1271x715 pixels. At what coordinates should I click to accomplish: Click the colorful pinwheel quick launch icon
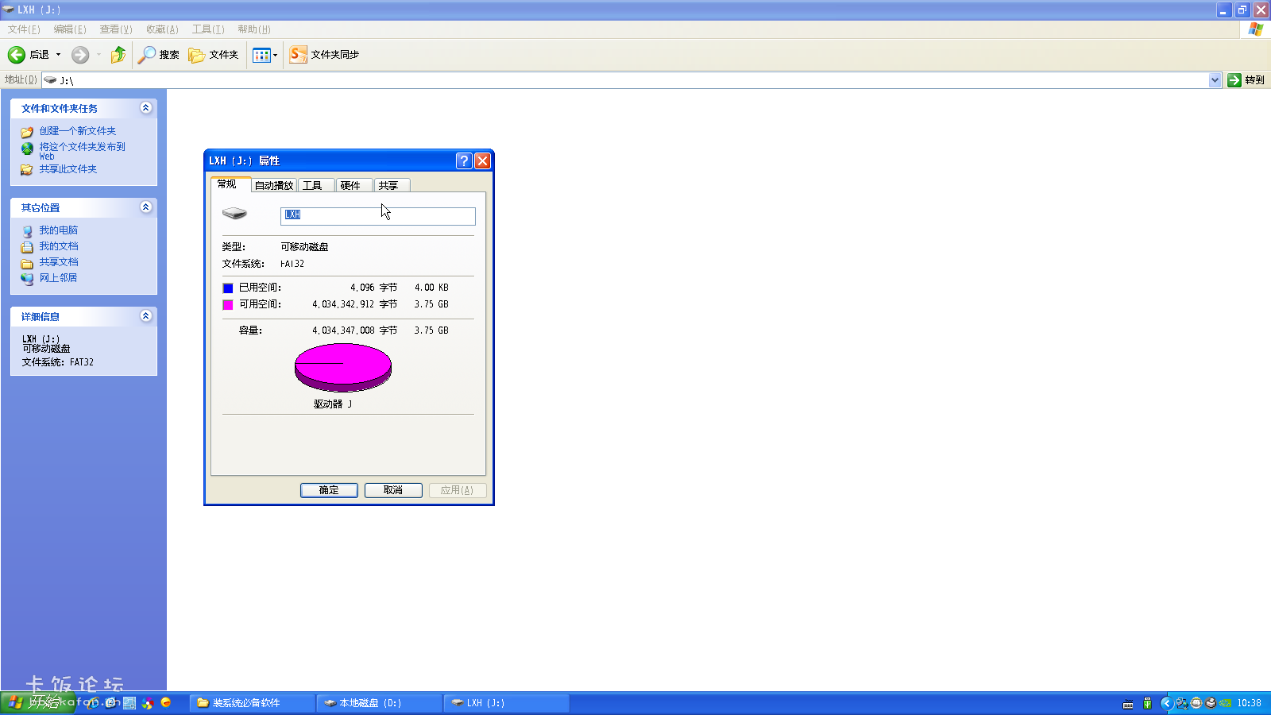pos(147,703)
